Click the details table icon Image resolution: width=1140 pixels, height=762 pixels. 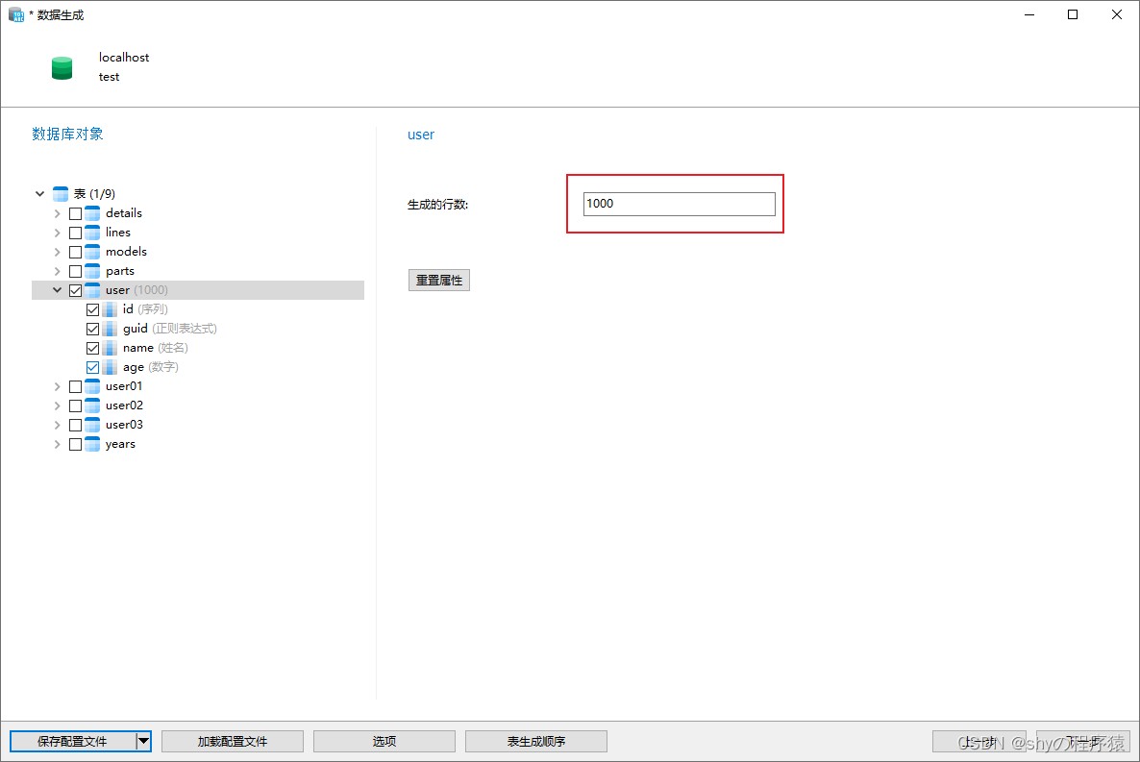click(92, 213)
